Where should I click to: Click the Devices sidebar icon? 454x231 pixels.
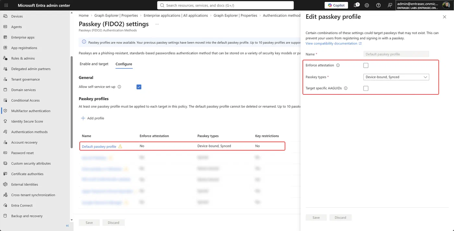(x=5, y=16)
